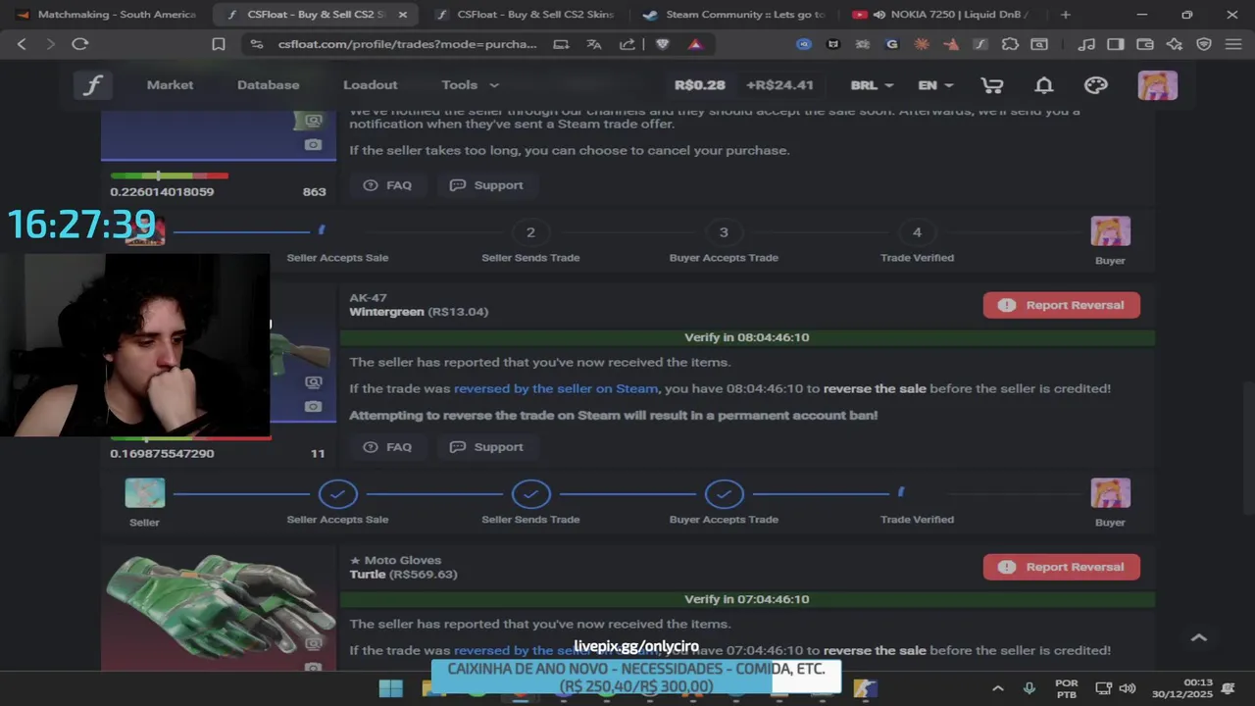Click Report Reversal for AK-47 Wintergreen
1255x706 pixels.
click(x=1062, y=305)
